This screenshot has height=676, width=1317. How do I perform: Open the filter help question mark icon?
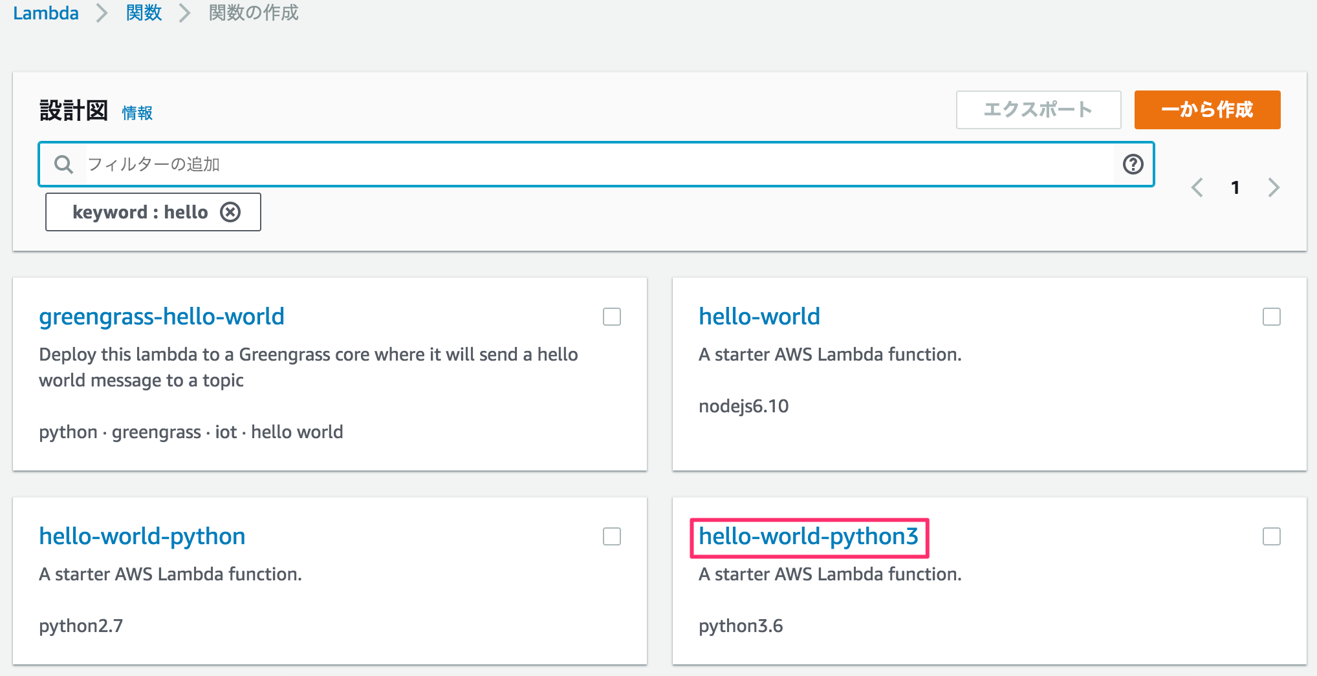[x=1133, y=164]
